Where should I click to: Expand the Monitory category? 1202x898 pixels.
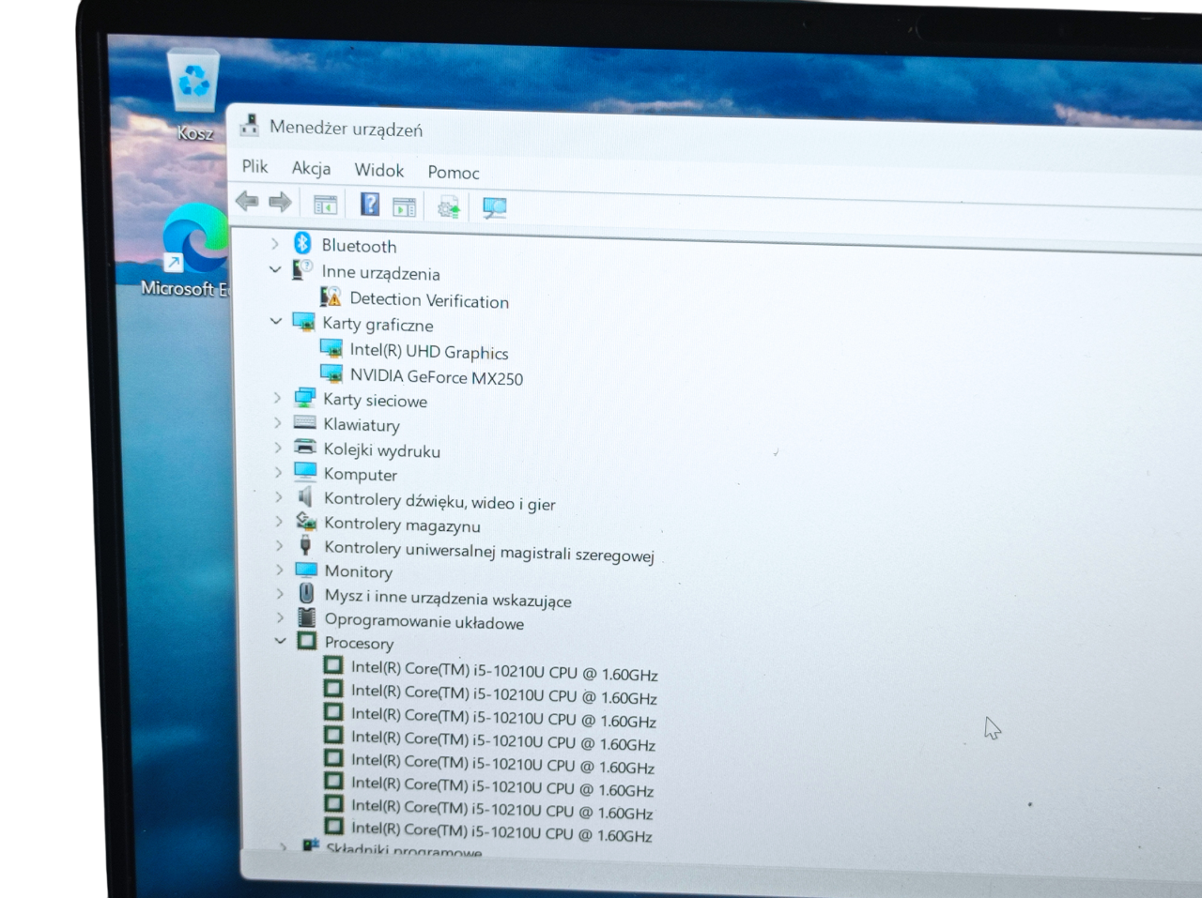click(279, 569)
